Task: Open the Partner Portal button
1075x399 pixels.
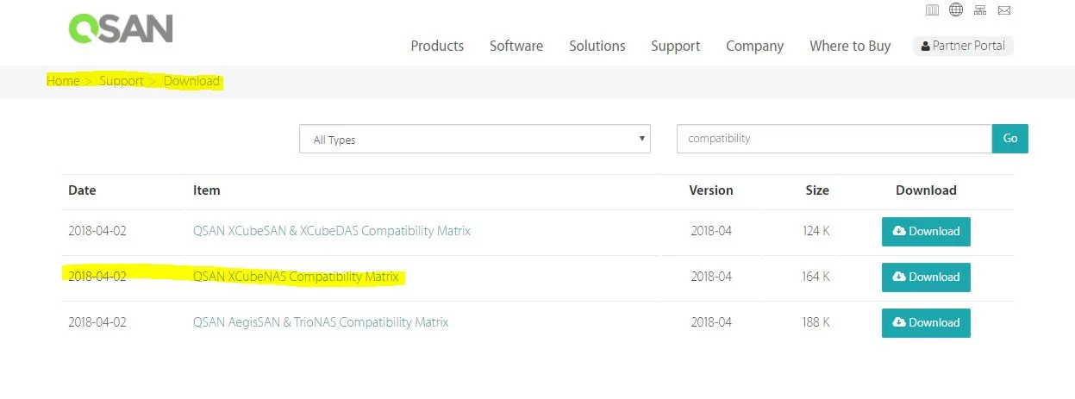Action: [x=963, y=46]
